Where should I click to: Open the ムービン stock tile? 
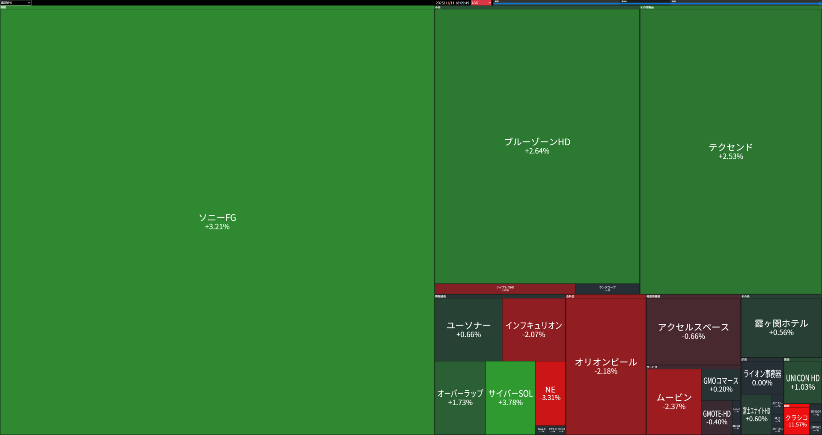tap(673, 402)
